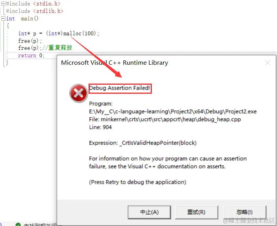277x226 pixels.
Task: Click the malloc(100) call in code
Action: click(79, 33)
